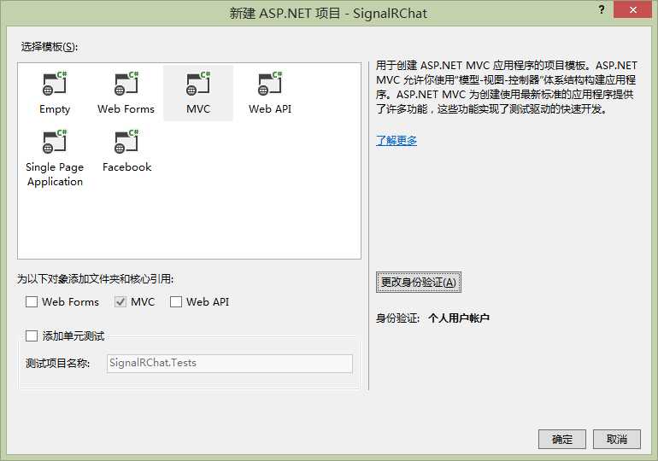Image resolution: width=658 pixels, height=461 pixels.
Task: Confirm with the 确定 button
Action: 562,439
